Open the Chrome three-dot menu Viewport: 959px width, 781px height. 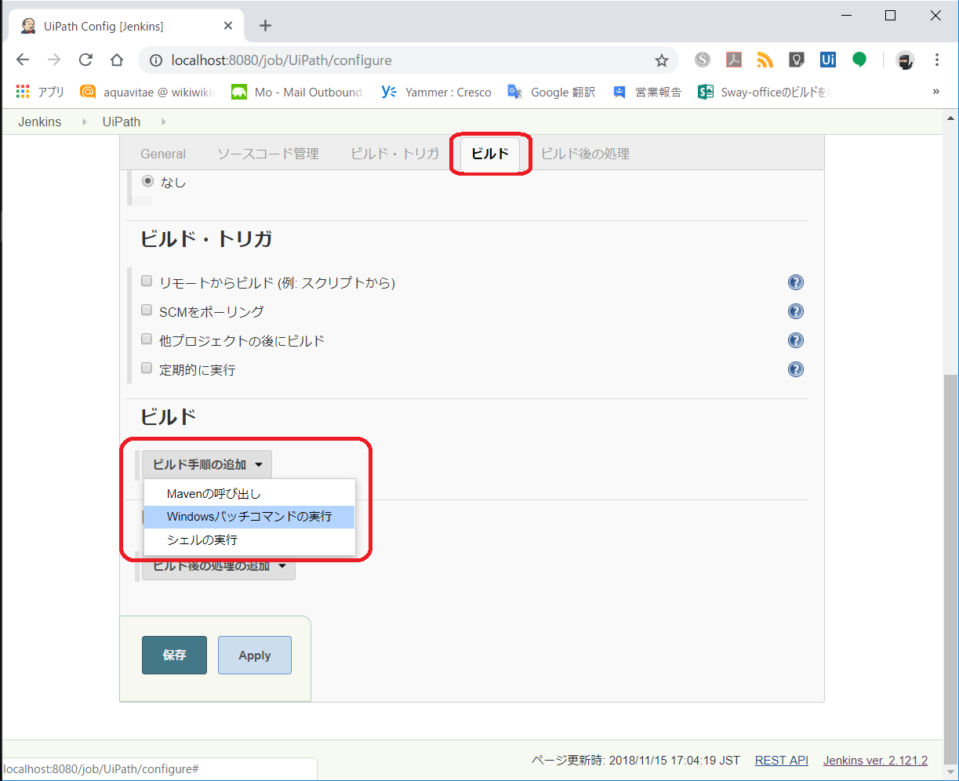[x=937, y=60]
